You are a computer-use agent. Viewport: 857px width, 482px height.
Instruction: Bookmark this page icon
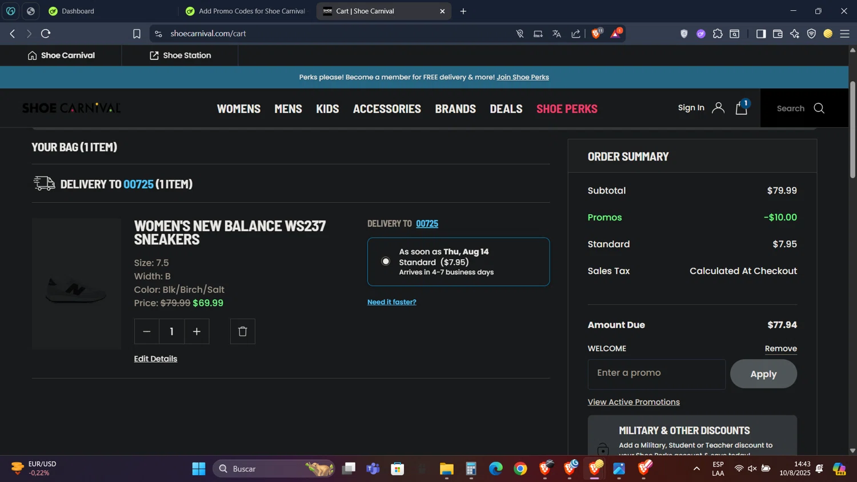pyautogui.click(x=137, y=34)
